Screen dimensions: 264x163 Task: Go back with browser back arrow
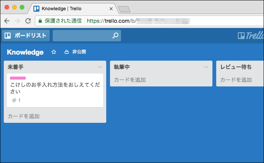pos(7,21)
